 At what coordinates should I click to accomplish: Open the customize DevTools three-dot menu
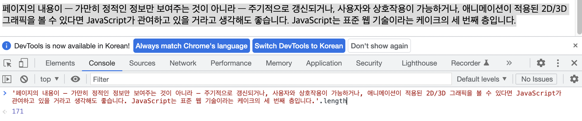click(x=558, y=63)
